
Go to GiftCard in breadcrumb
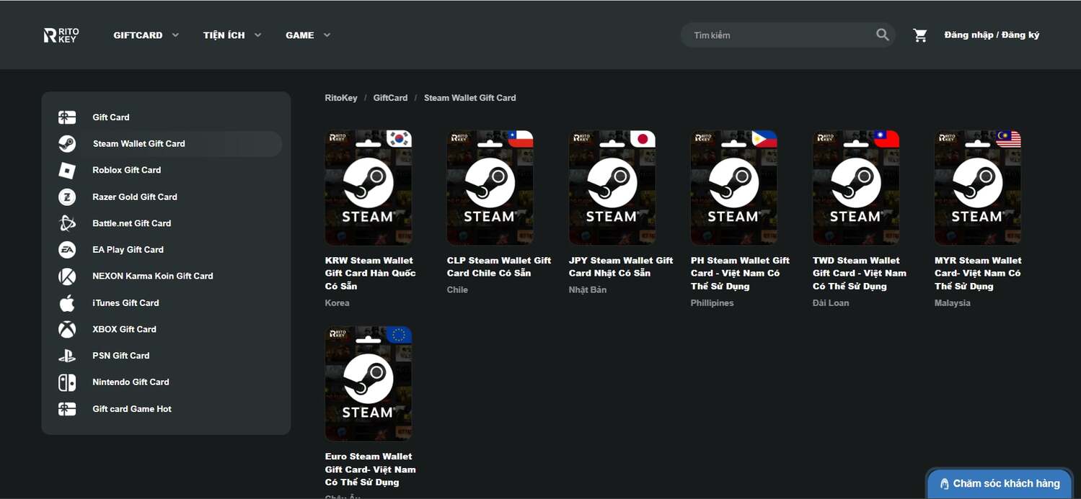(390, 98)
